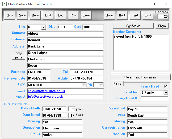
Task: Click the Renewal date field
Action: click(39, 78)
